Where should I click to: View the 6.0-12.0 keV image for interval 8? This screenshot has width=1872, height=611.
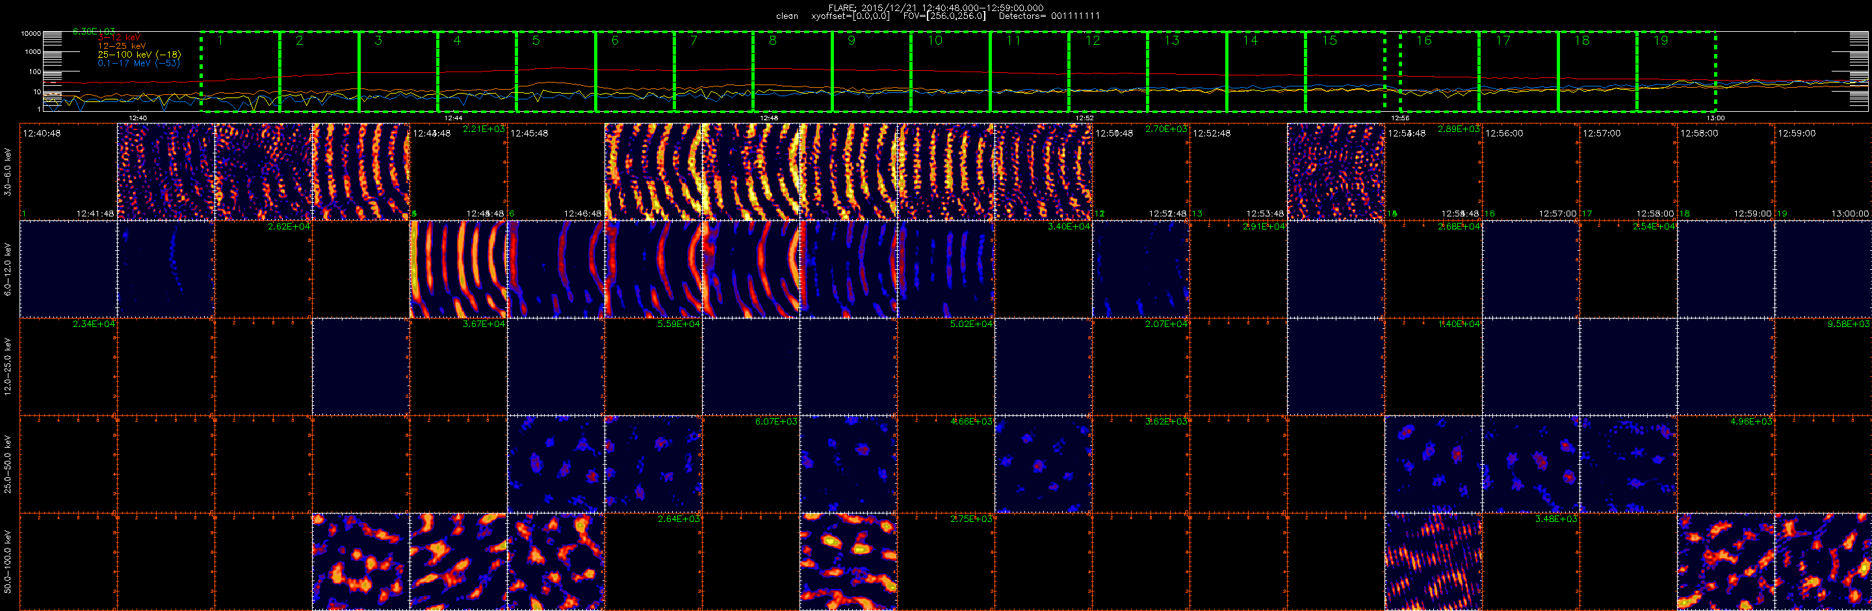click(751, 270)
